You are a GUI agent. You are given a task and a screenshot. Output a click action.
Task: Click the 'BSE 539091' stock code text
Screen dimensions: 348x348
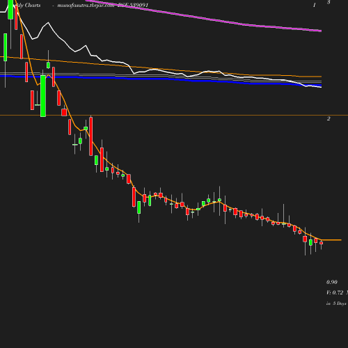pos(133,5)
